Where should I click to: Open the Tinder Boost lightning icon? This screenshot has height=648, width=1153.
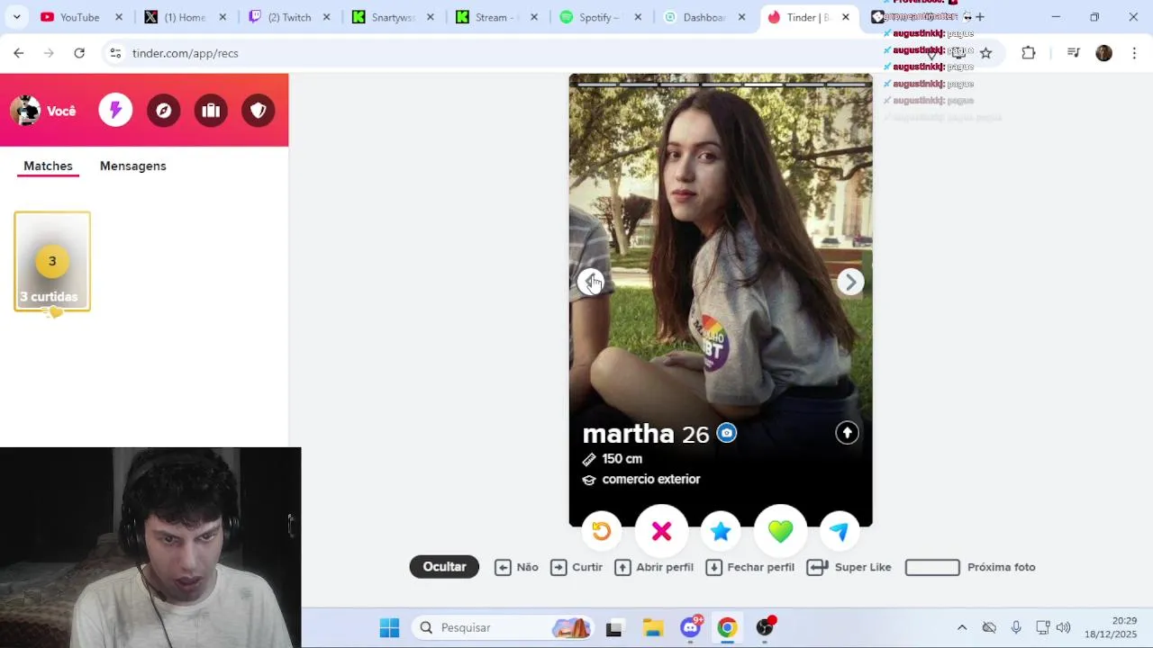(115, 110)
